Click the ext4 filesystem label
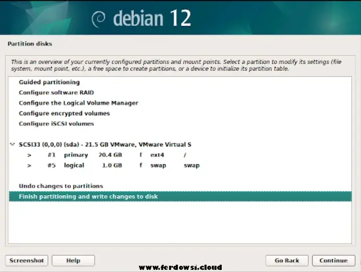The width and height of the screenshot is (361, 272). point(157,155)
